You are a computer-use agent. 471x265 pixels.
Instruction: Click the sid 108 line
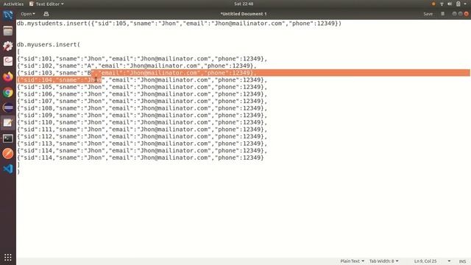[142, 108]
